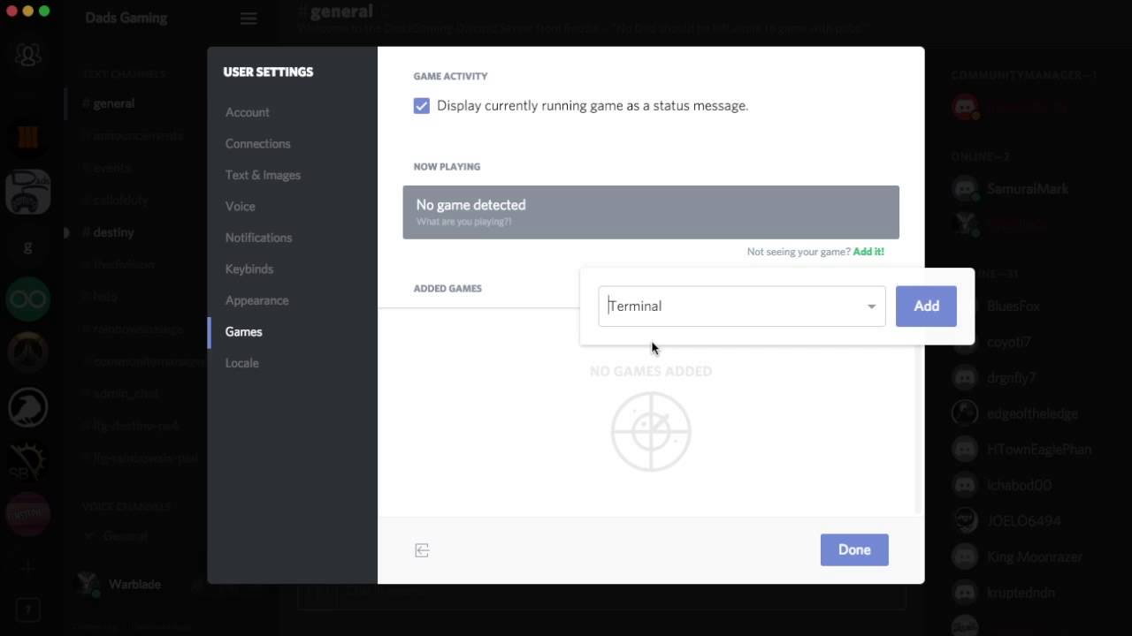Screen dimensions: 1132x636
Task: Click ichabod00's avatar in member list
Action: [x=965, y=485]
